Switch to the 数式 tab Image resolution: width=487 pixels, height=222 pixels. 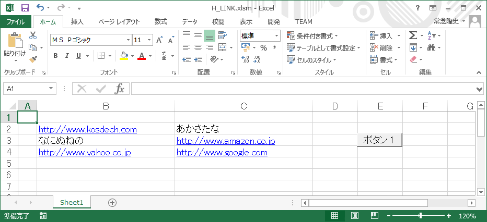coord(161,22)
